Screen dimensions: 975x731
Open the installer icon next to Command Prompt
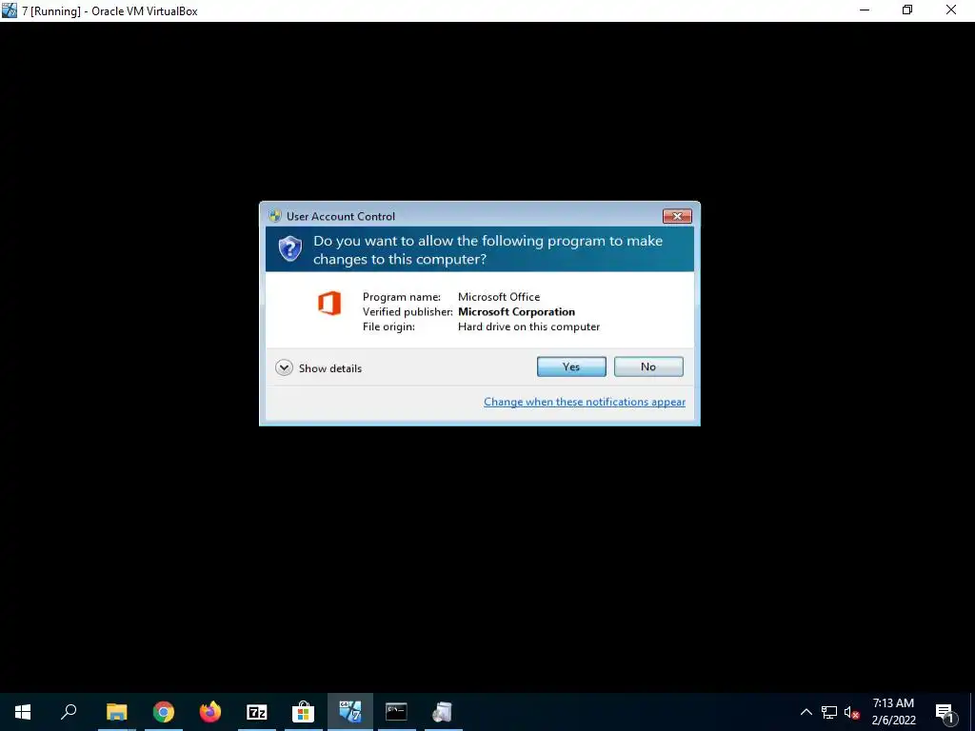pyautogui.click(x=443, y=712)
